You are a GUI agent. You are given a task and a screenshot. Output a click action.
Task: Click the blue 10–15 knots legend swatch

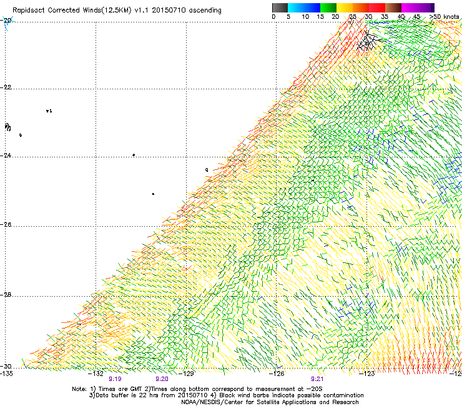[x=312, y=7]
